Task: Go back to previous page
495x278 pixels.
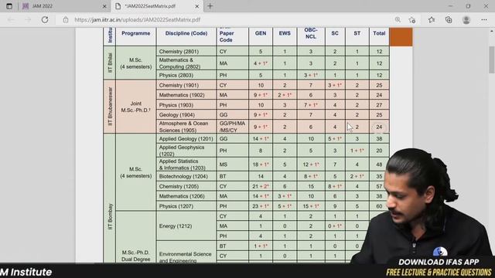Action: click(12, 20)
